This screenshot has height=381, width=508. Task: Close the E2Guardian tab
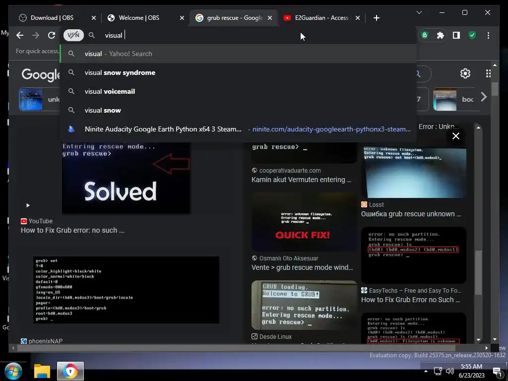(x=357, y=18)
